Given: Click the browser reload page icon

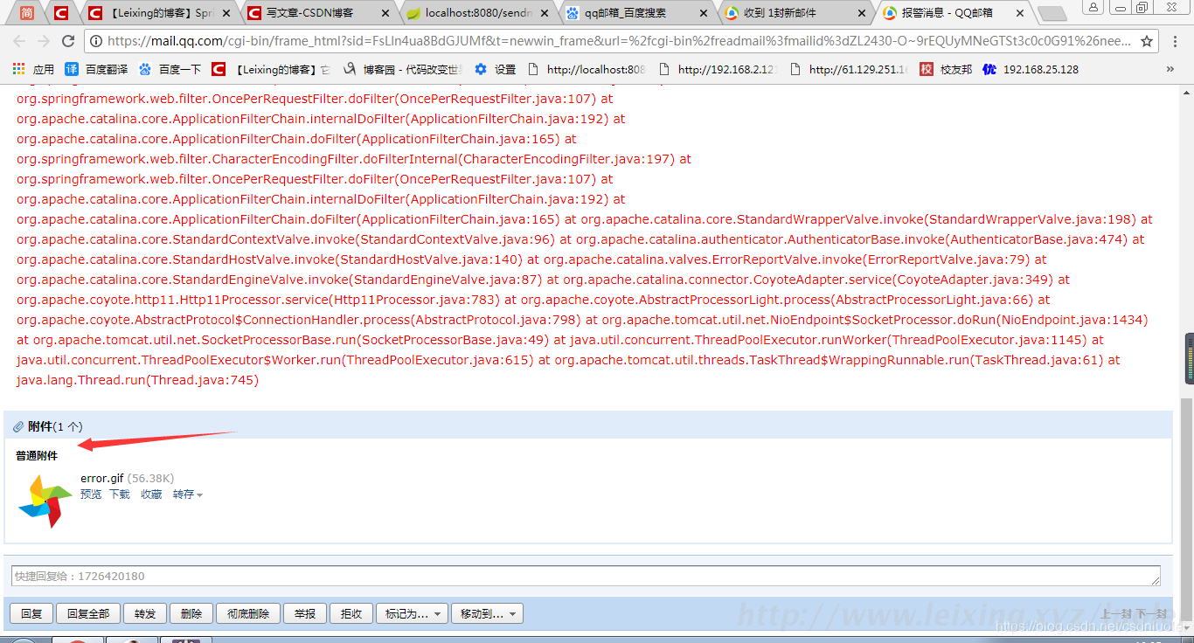Looking at the screenshot, I should click(68, 41).
